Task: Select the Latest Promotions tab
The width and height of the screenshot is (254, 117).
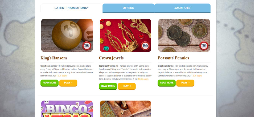Action: click(x=71, y=8)
